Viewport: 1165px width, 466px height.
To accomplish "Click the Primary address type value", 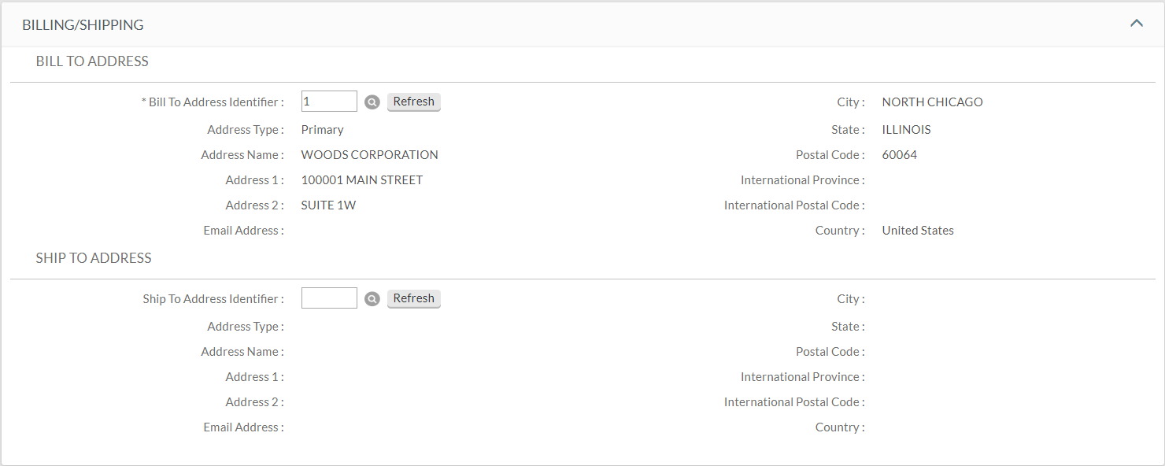I will point(322,130).
